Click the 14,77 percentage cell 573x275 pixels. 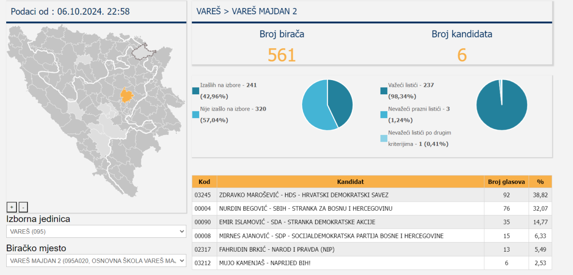540,222
